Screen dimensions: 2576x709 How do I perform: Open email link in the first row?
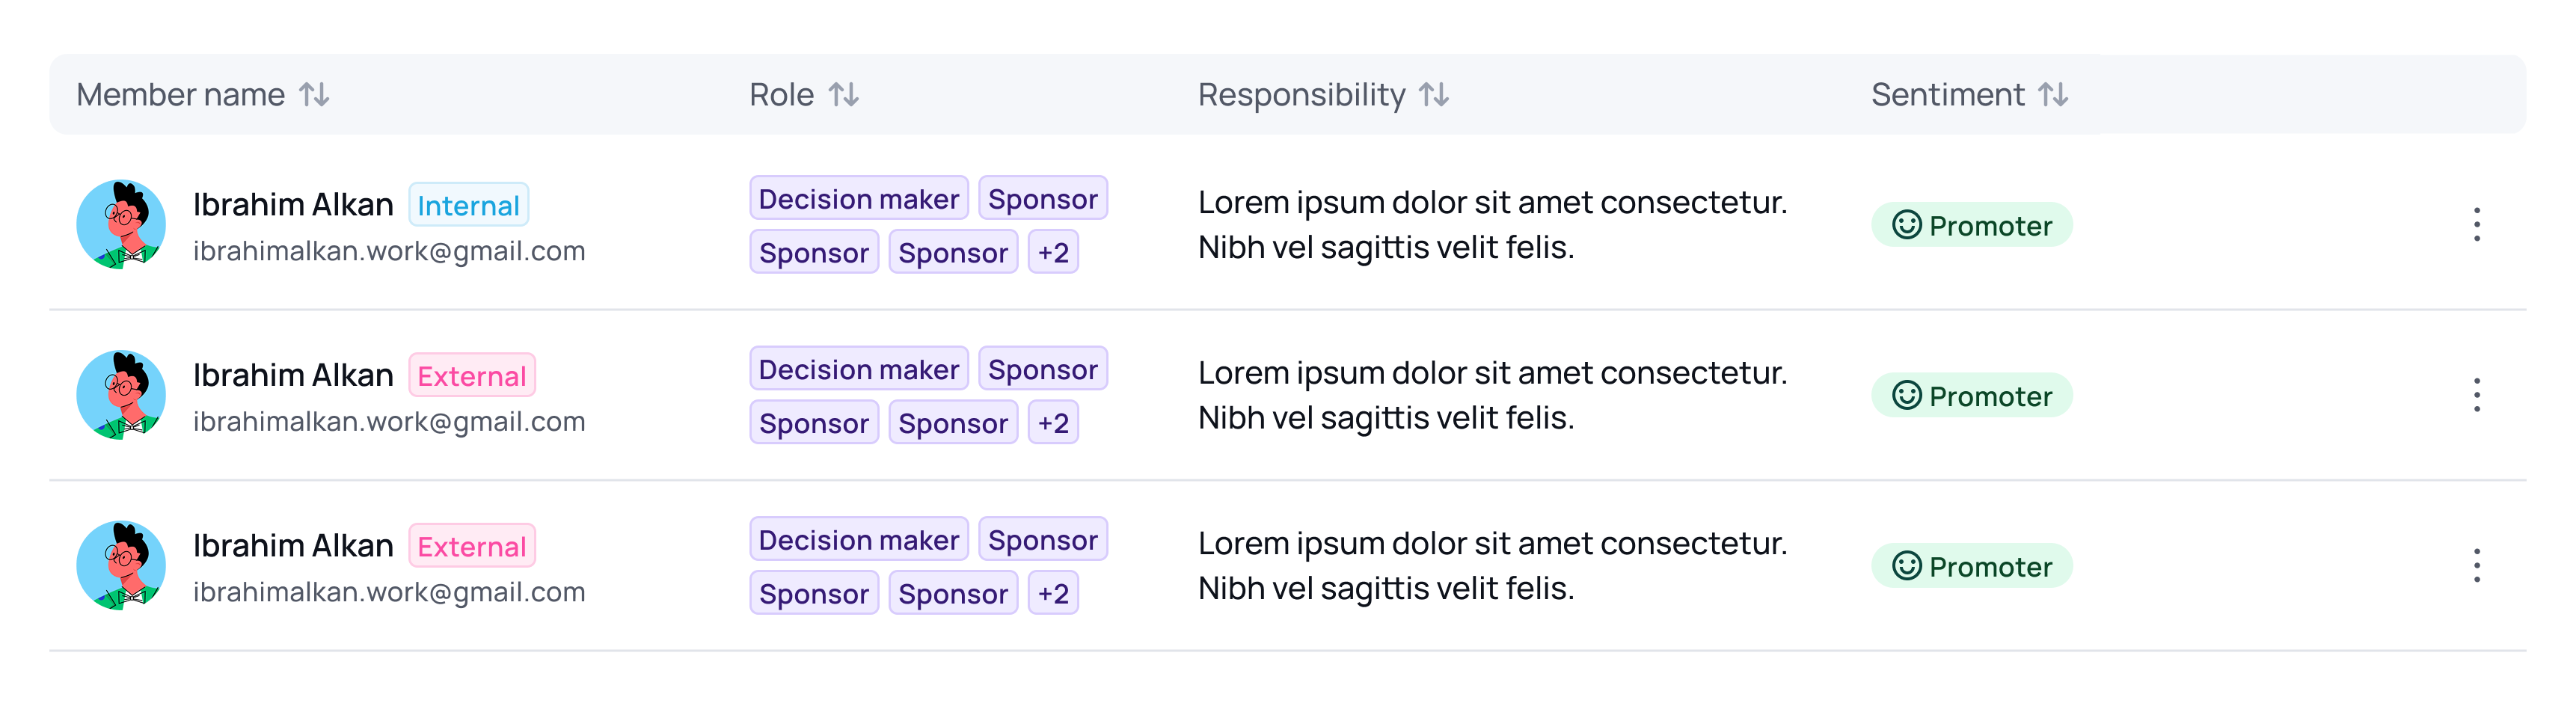coord(389,251)
